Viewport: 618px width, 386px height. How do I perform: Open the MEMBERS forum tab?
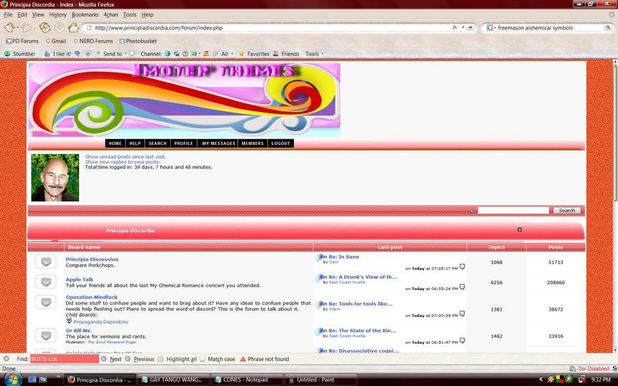[x=253, y=144]
